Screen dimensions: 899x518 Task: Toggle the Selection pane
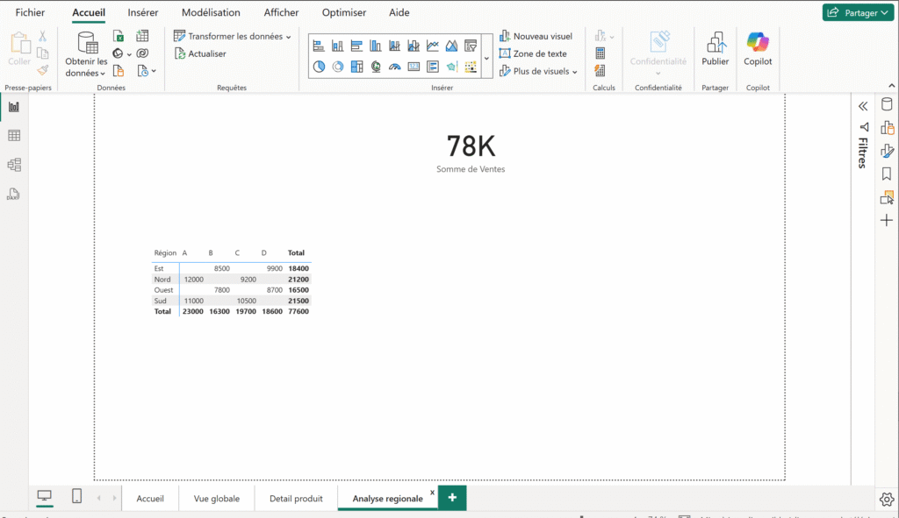pyautogui.click(x=887, y=197)
